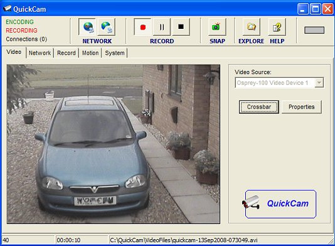Open the Explore folder icon
The image size is (335, 246).
point(252,27)
